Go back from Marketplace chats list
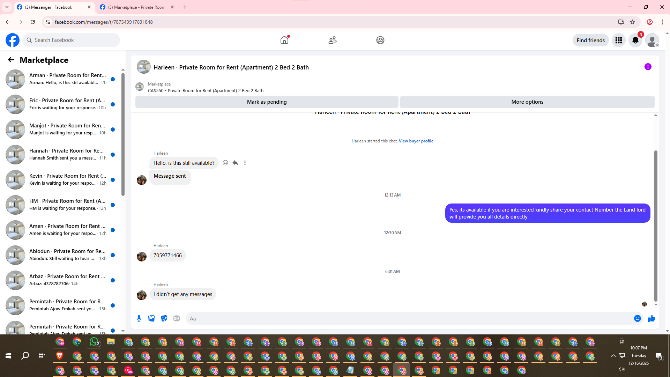Viewport: 670px width, 377px height. coord(11,60)
